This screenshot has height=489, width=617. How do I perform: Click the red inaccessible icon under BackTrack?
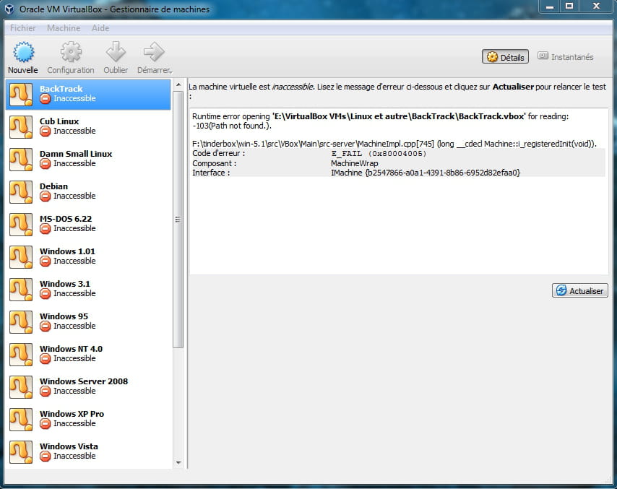click(x=46, y=98)
